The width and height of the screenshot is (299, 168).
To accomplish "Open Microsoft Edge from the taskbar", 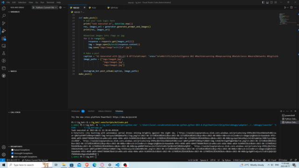I will point(94,165).
